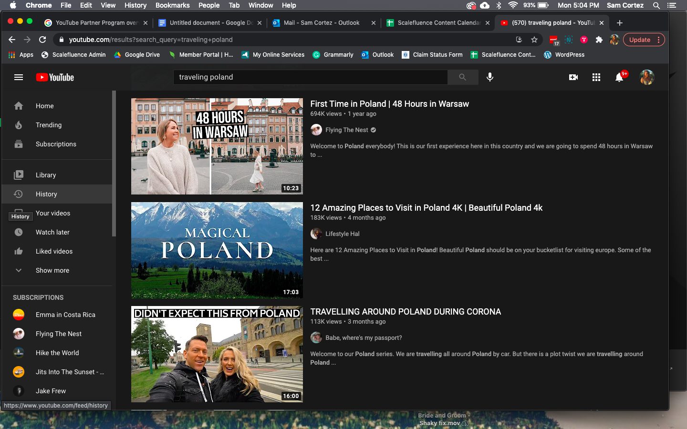Click the YouTube search field
687x429 pixels.
point(311,77)
